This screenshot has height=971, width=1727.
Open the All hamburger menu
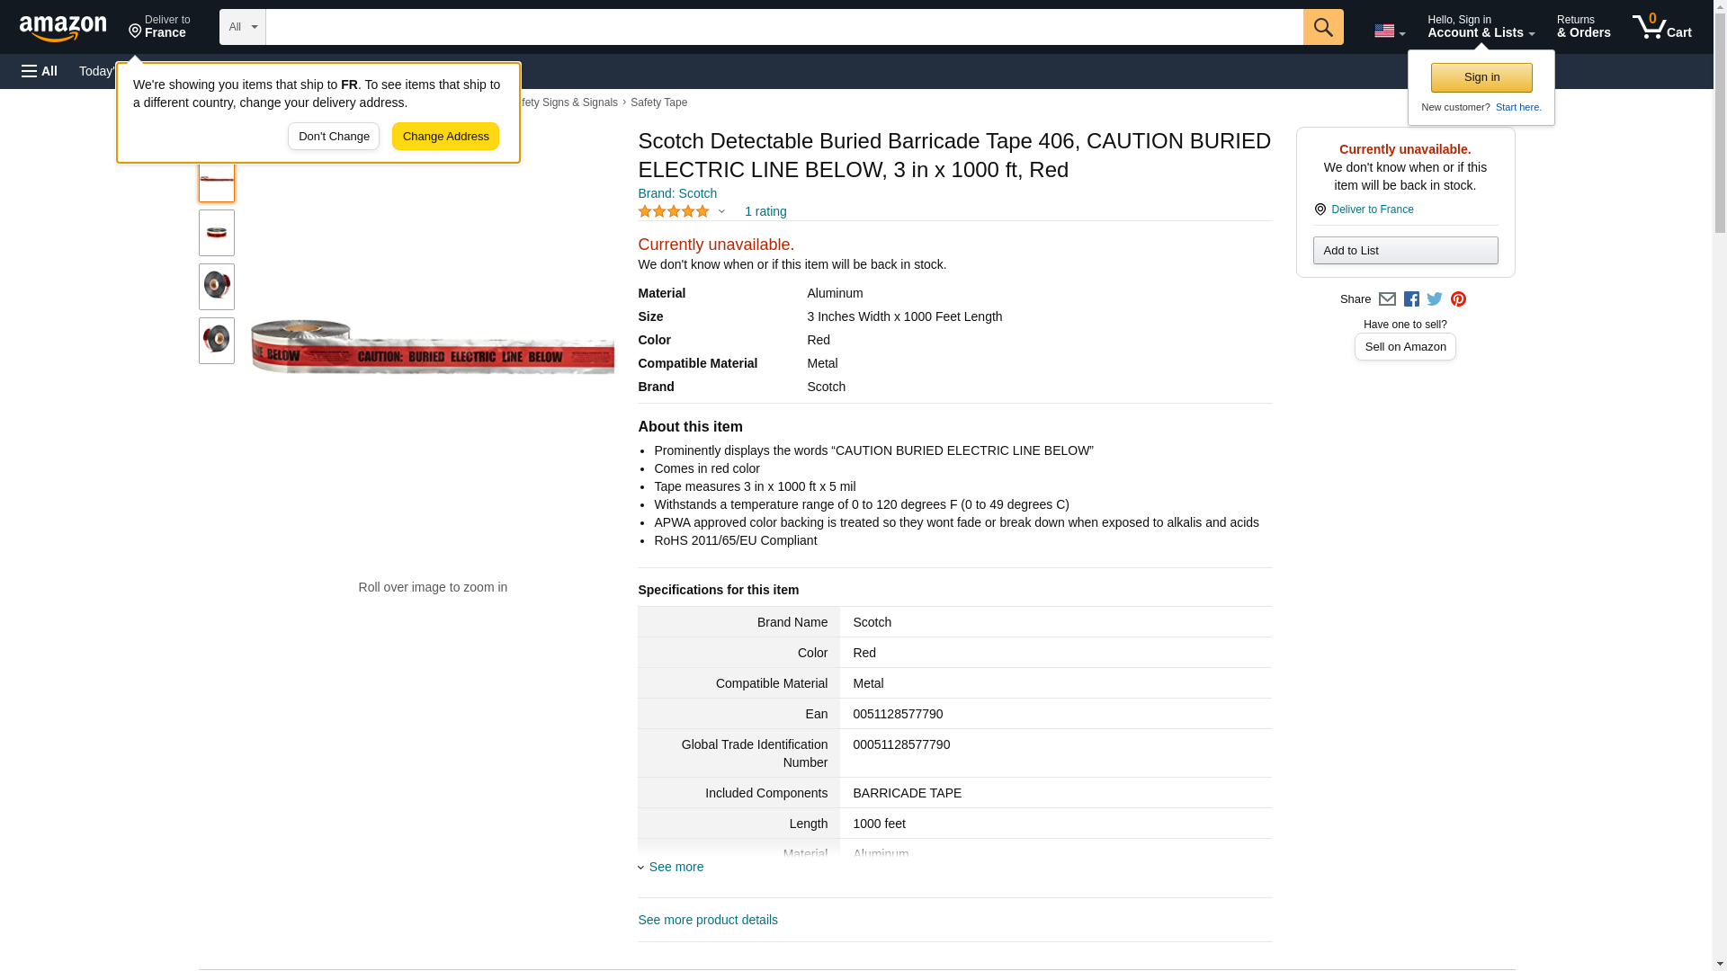pyautogui.click(x=40, y=71)
